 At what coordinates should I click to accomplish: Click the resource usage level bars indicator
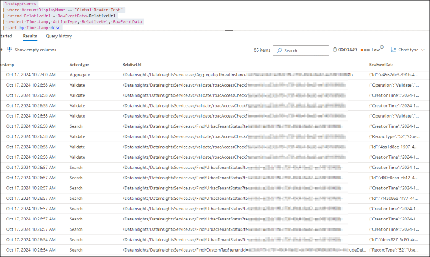click(x=364, y=50)
